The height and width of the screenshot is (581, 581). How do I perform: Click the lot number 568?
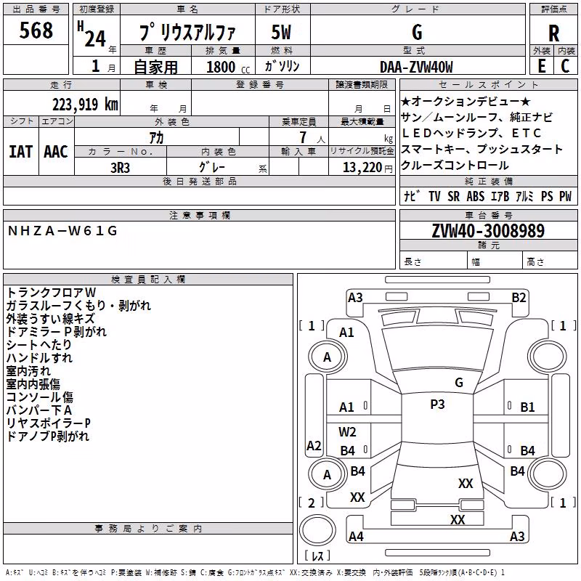(36, 31)
